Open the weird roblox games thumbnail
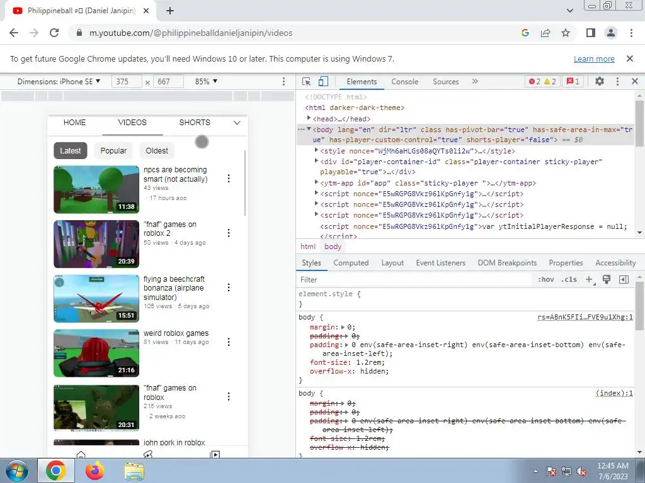Screen dimensions: 645x483 click(96, 353)
